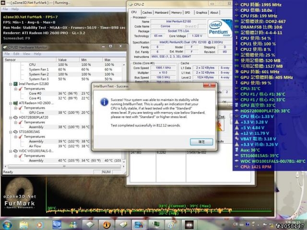Switch to Graphics tab in CPU-Z
307x230 pixels.
pyautogui.click(x=201, y=12)
